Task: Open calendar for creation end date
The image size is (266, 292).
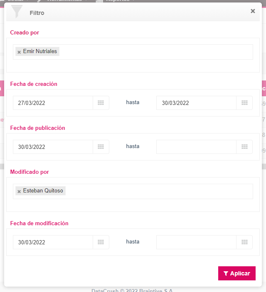Action: pyautogui.click(x=244, y=103)
